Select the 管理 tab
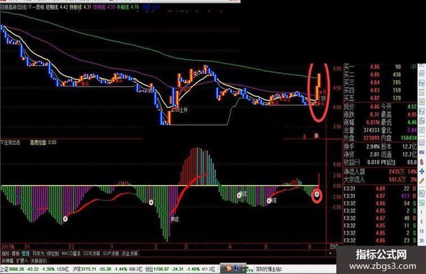This screenshot has height=274, width=426. 26,253
